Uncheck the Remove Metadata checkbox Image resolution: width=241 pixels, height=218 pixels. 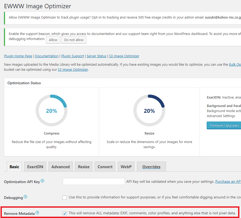65,213
